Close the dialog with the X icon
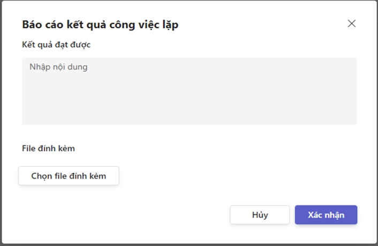378x246 pixels. coord(352,24)
